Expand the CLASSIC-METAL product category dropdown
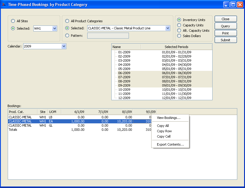The height and width of the screenshot is (188, 245). pyautogui.click(x=167, y=28)
